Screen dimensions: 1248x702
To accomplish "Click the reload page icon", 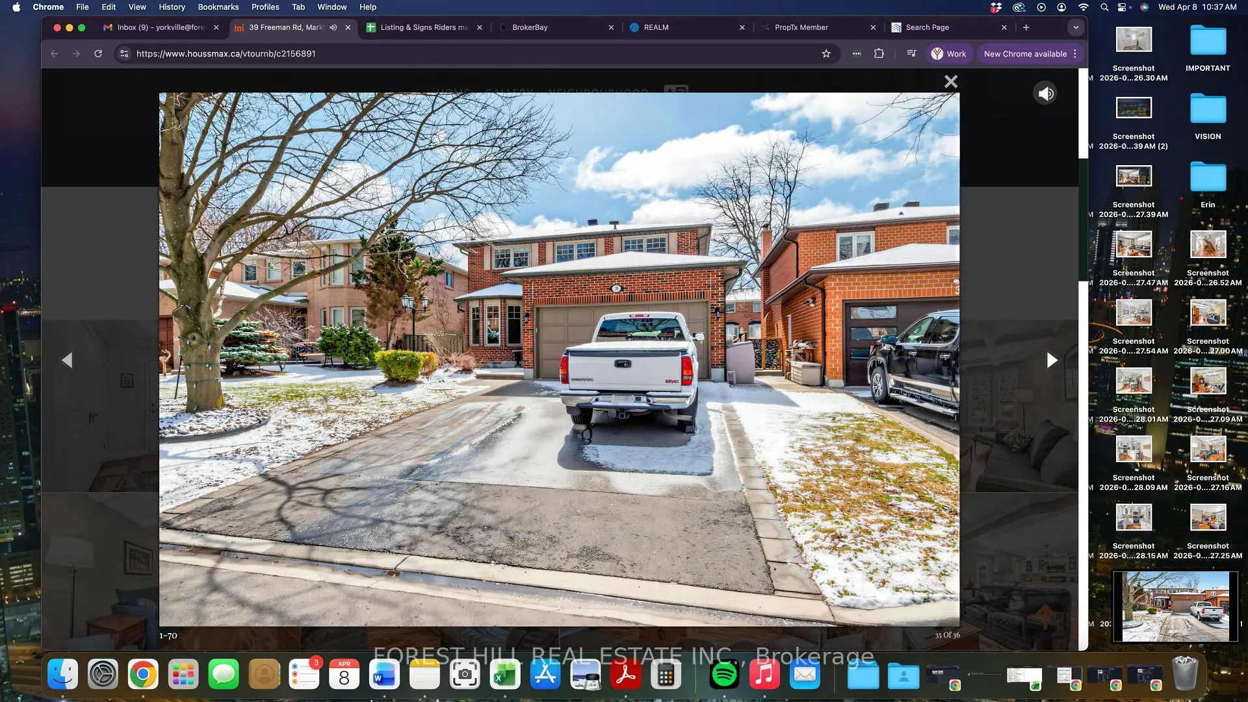I will pyautogui.click(x=98, y=54).
